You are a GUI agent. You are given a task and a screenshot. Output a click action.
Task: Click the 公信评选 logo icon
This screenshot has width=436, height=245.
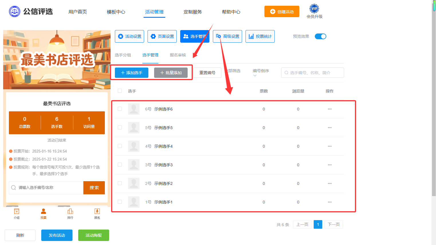15,11
